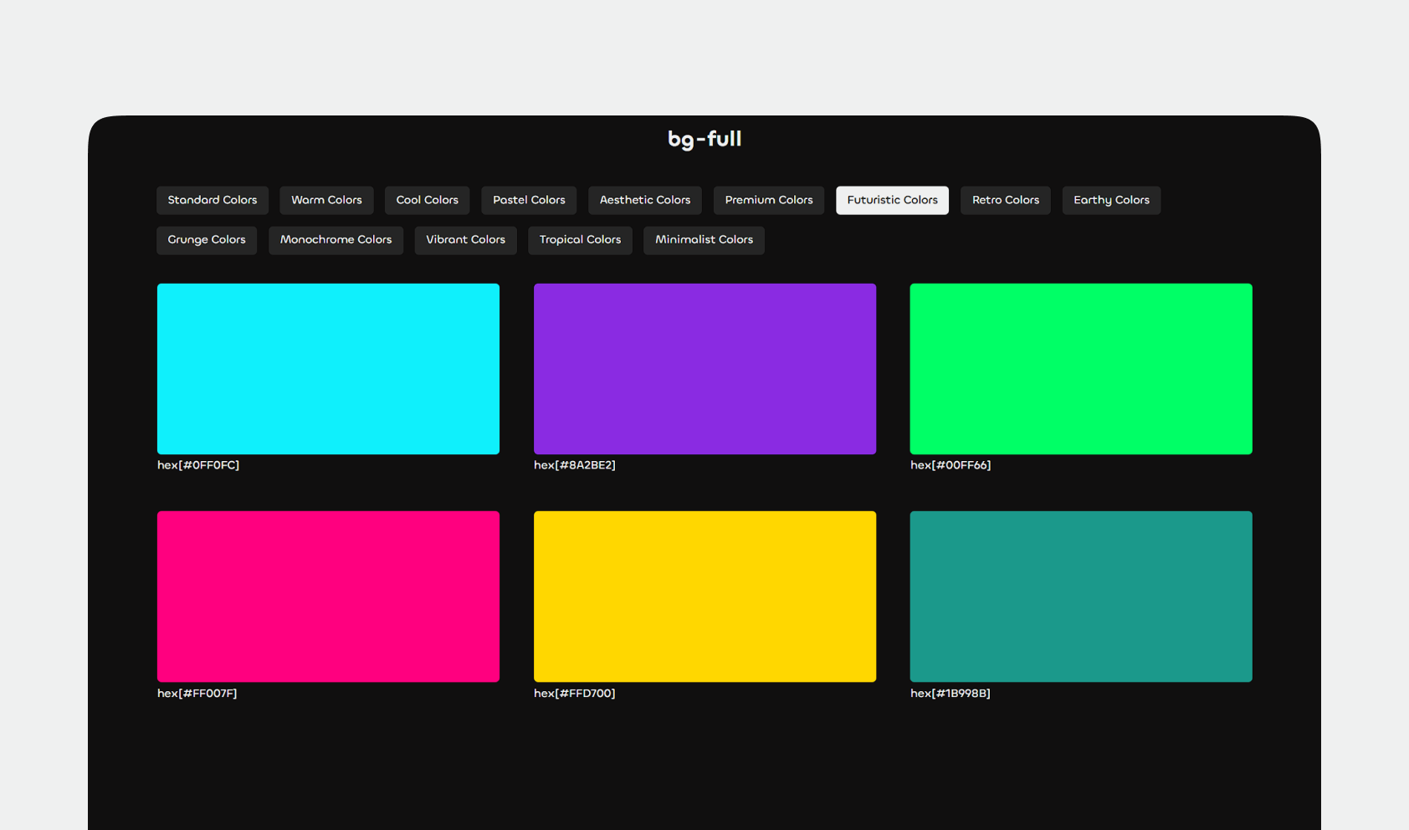Show the Vibrant Colors palette

[465, 240]
